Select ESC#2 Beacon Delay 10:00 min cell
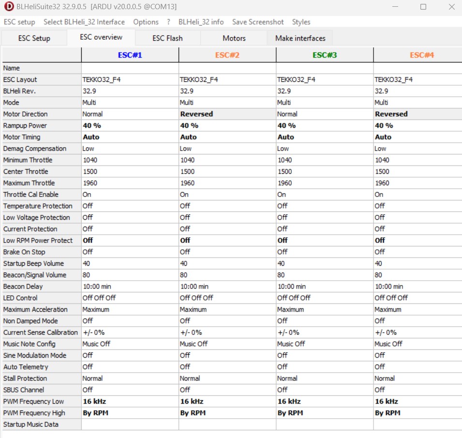 pos(227,287)
